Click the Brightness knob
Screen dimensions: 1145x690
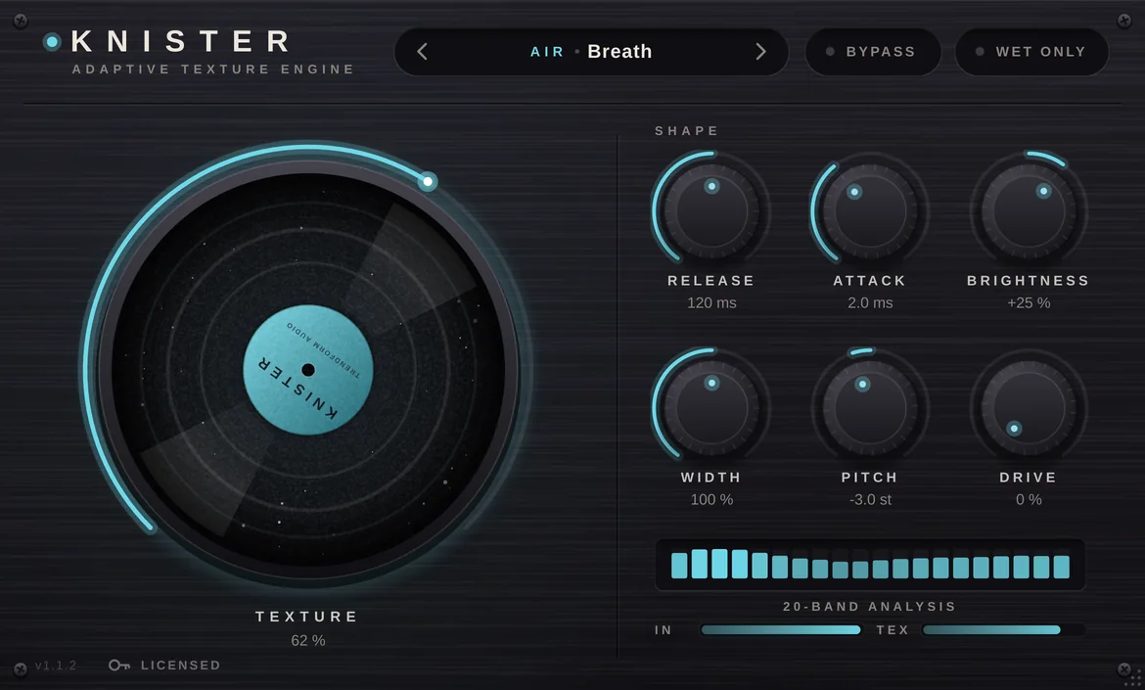click(1029, 211)
